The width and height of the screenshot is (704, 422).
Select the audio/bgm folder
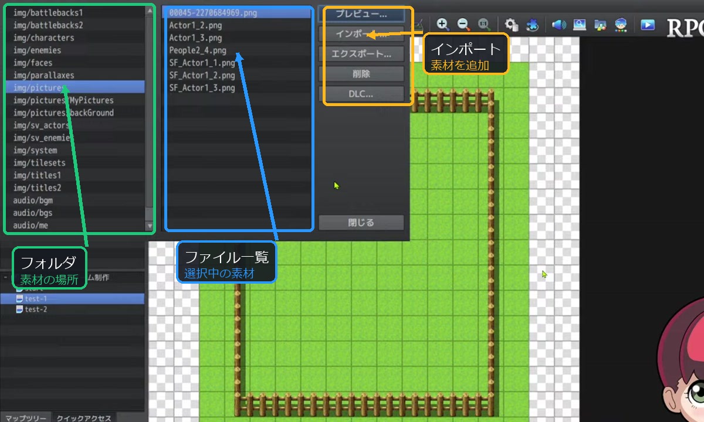pos(75,200)
